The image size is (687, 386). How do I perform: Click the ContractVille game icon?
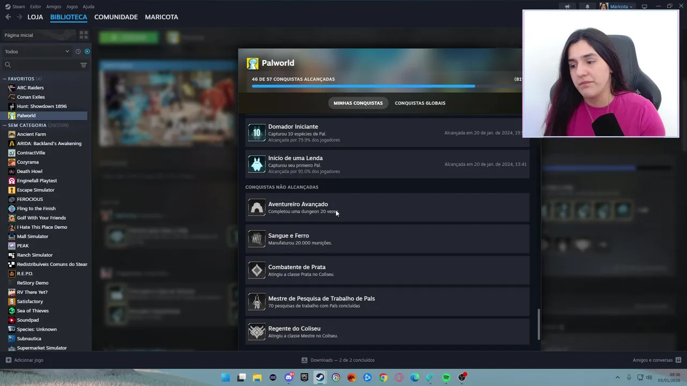click(12, 153)
